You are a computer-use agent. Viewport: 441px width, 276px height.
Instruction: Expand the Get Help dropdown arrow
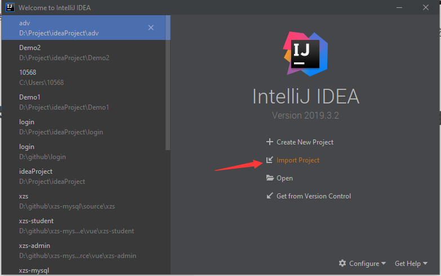[x=425, y=264]
